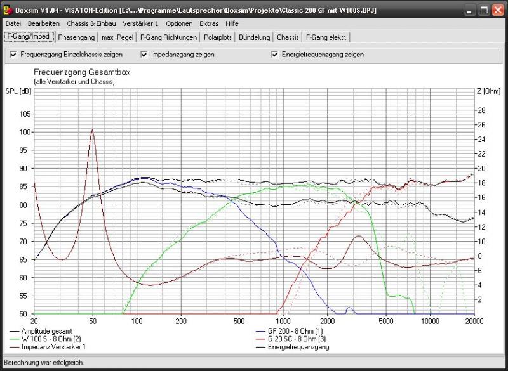Image resolution: width=508 pixels, height=371 pixels.
Task: Click the Z [Ohm] axis label
Action: [x=488, y=91]
